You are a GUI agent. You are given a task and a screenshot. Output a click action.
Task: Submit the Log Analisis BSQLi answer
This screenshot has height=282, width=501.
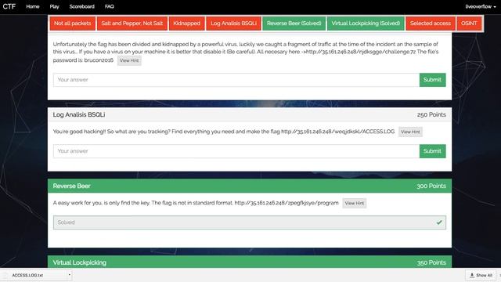click(x=432, y=151)
